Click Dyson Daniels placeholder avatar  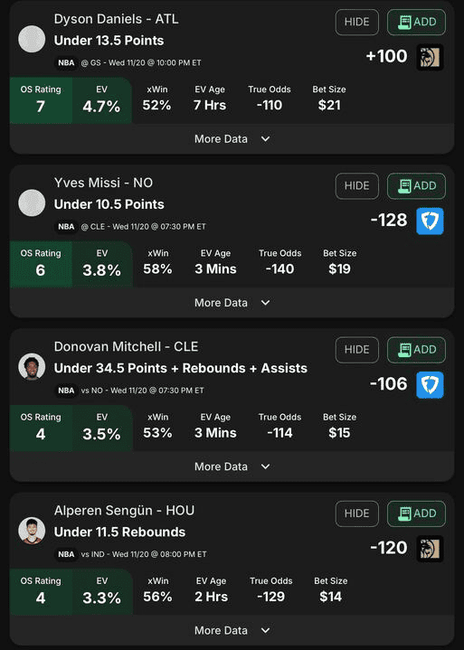click(x=32, y=39)
